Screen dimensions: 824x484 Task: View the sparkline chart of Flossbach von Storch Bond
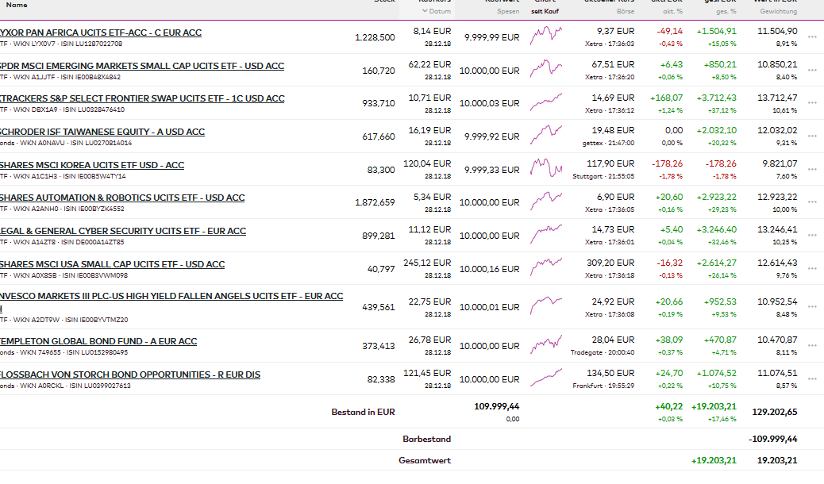tap(546, 378)
